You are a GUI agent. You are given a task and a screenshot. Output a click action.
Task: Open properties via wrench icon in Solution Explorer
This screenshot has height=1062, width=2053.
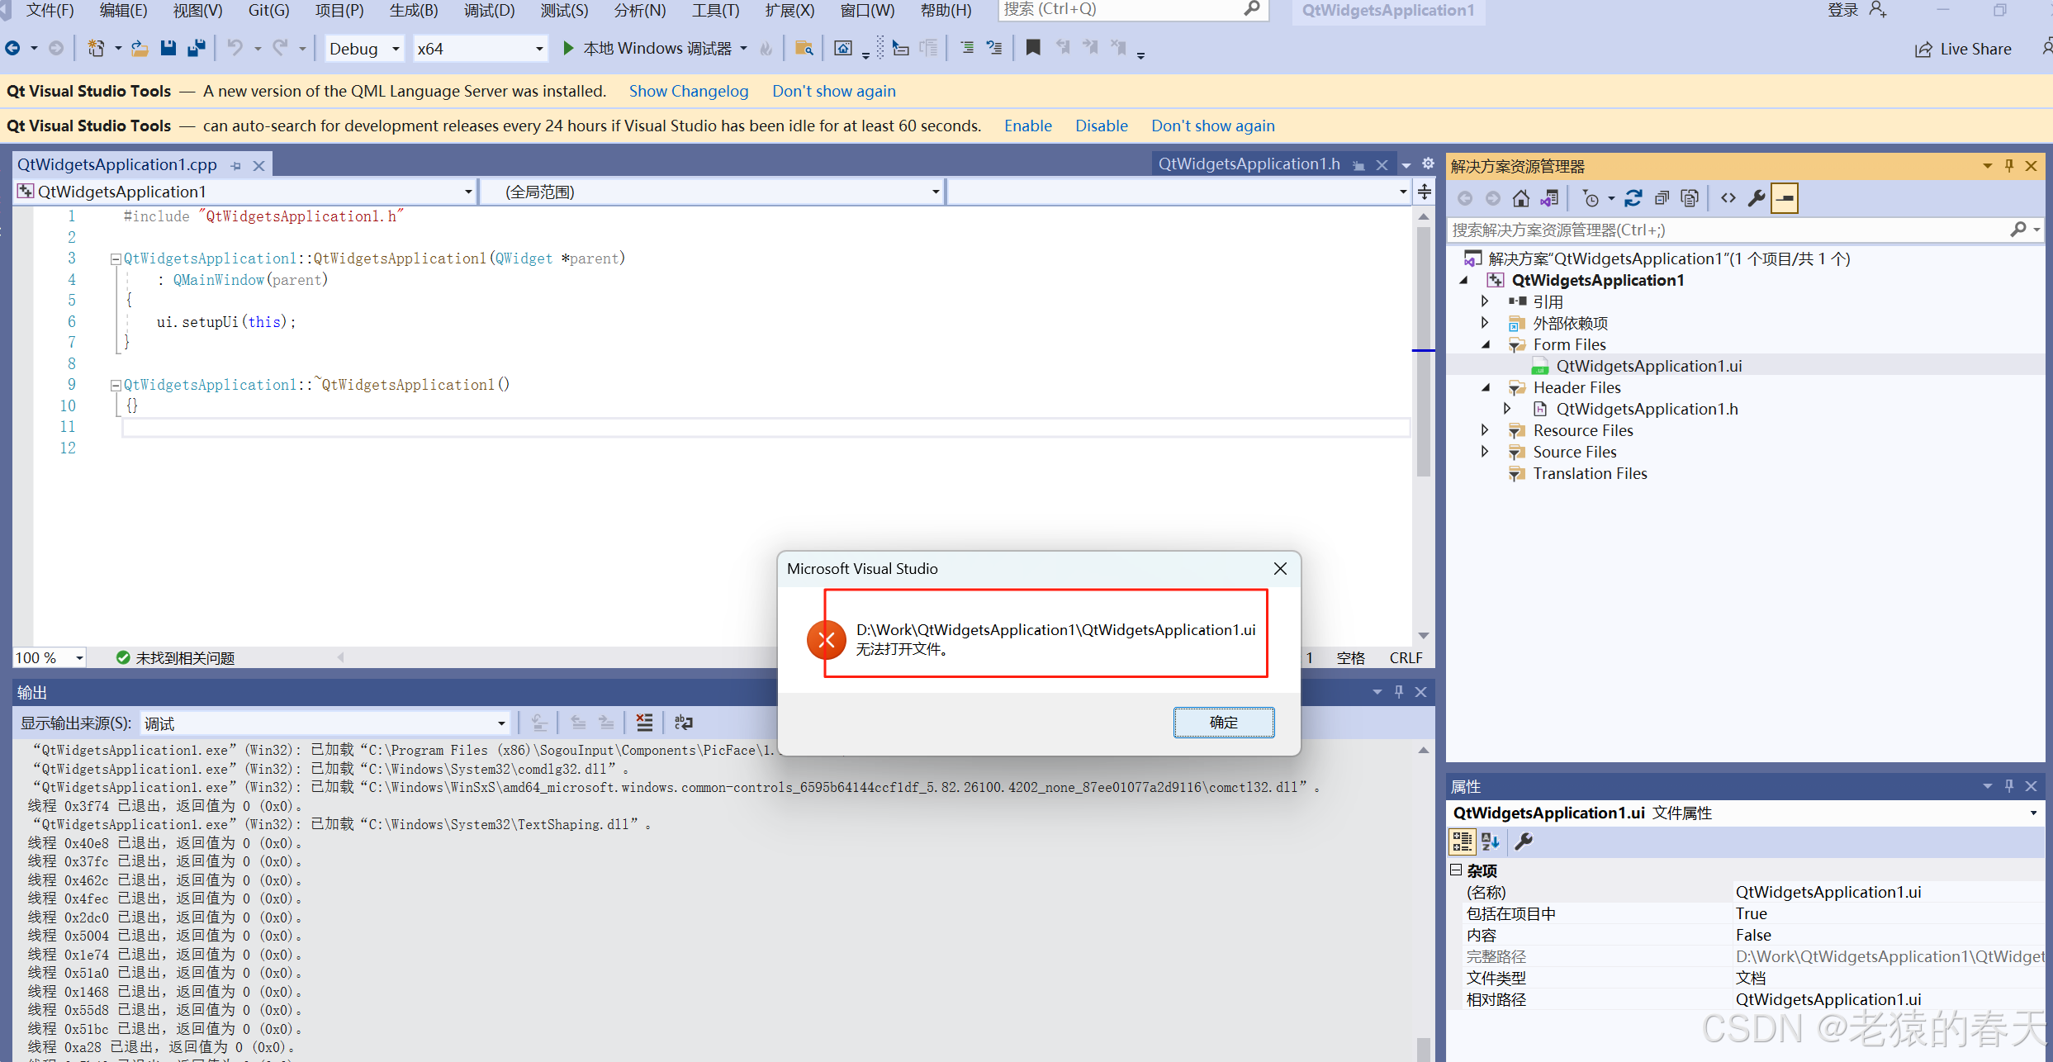click(1757, 198)
